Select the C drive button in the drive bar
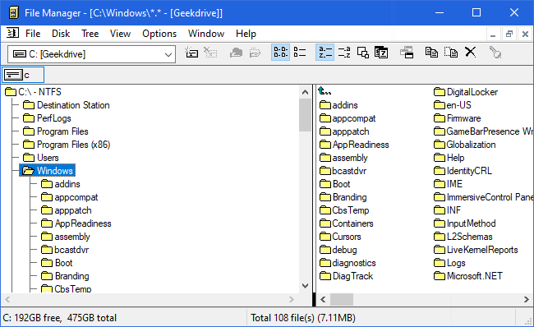 (x=23, y=75)
